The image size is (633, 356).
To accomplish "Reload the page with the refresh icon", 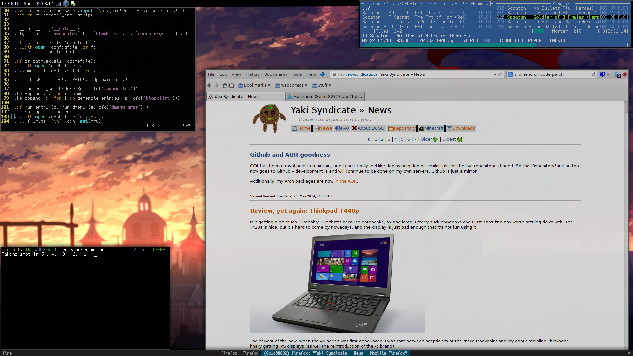I will point(500,74).
